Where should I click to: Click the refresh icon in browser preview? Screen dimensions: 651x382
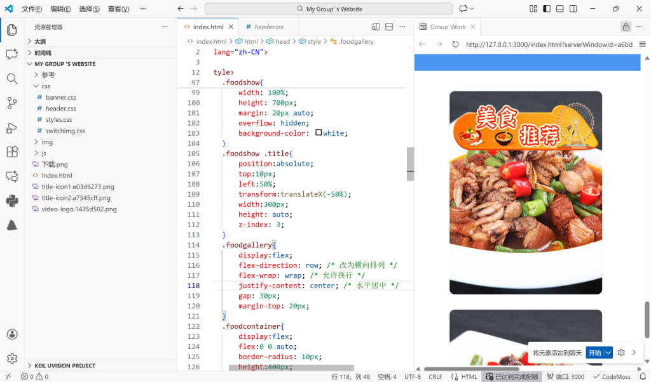pyautogui.click(x=455, y=44)
